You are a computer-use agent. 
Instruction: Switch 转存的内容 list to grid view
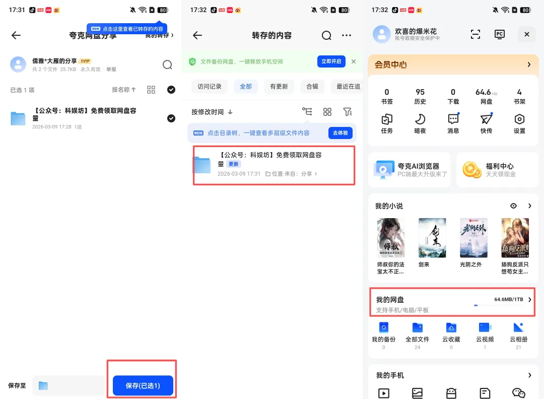click(x=327, y=112)
